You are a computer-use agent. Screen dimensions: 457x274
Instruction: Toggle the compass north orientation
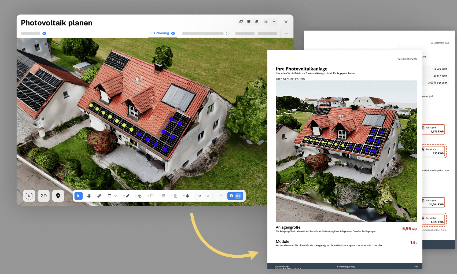click(29, 196)
